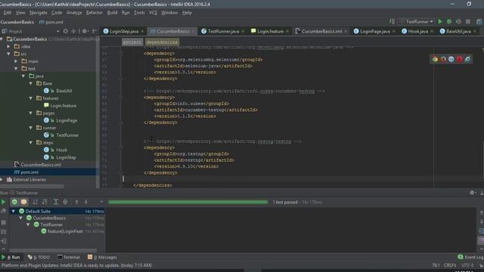Open the Refactor menu
This screenshot has height=272, width=484.
(x=94, y=13)
